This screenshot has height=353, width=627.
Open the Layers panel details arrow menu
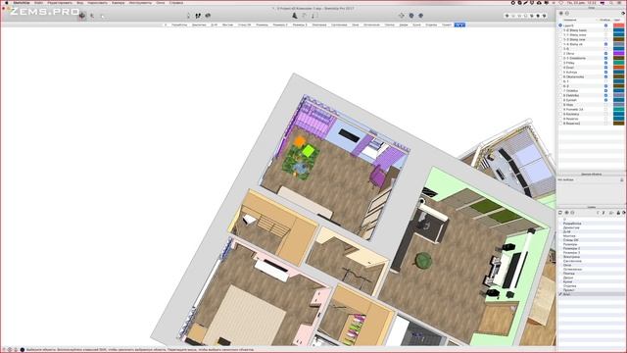click(x=623, y=13)
